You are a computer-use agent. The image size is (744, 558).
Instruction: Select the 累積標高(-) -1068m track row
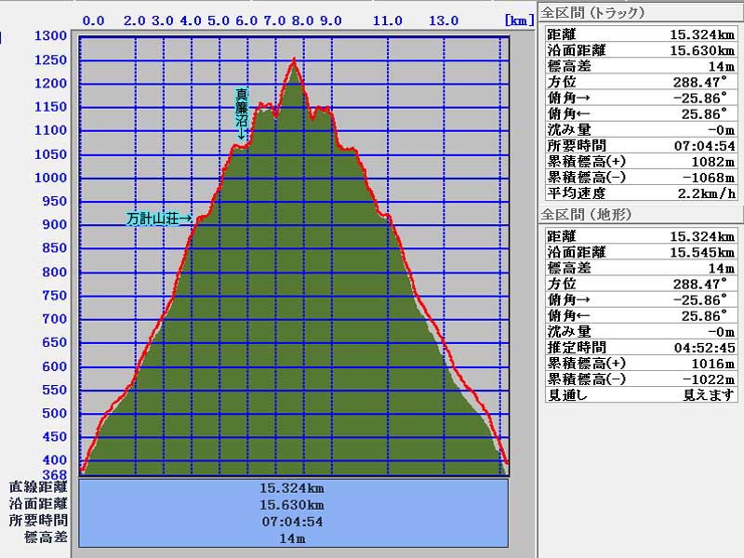click(x=640, y=177)
